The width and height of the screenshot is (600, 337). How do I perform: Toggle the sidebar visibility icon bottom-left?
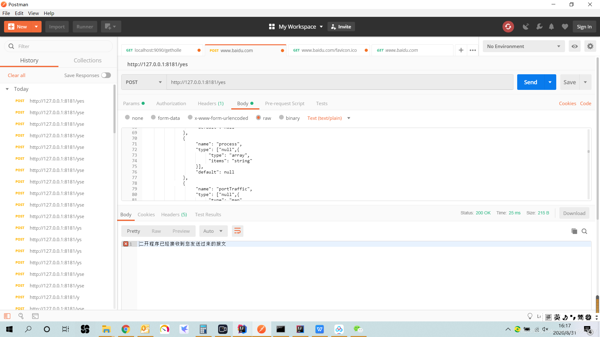[7, 316]
